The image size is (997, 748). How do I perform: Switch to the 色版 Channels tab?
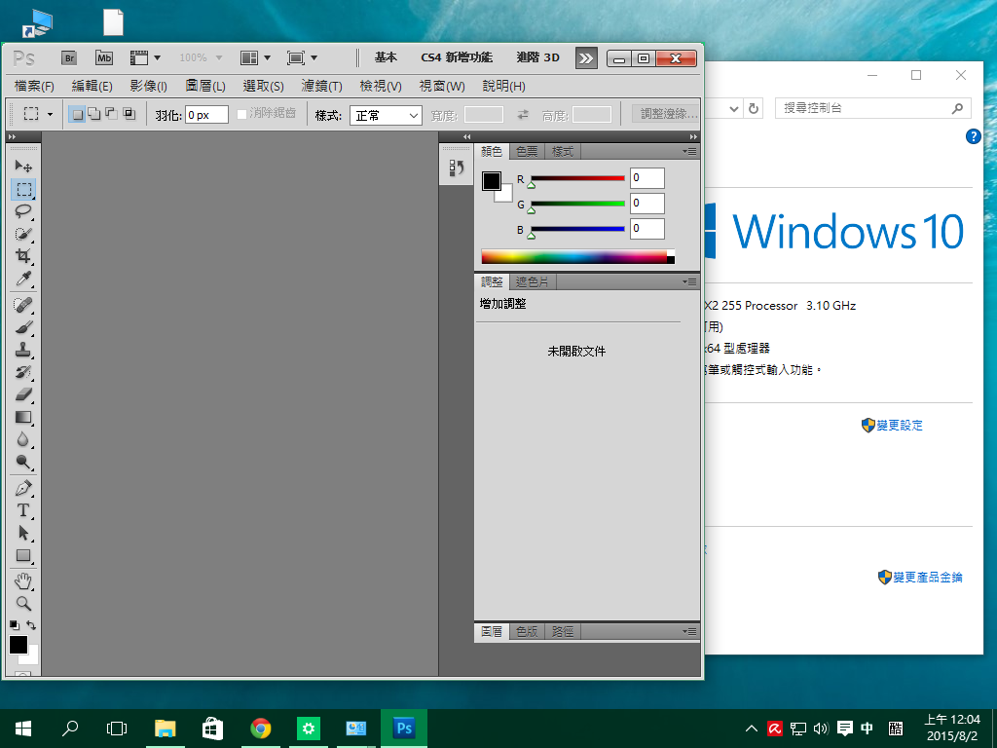tap(527, 631)
